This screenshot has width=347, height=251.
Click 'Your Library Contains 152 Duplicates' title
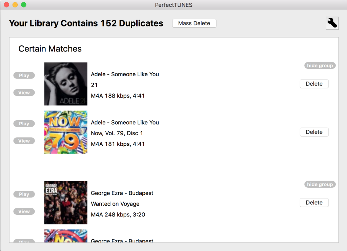[x=86, y=23]
